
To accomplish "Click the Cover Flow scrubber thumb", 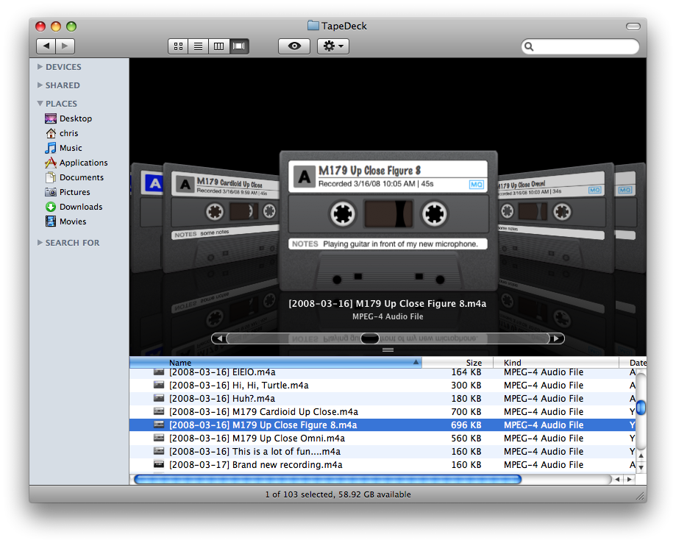I will point(369,338).
